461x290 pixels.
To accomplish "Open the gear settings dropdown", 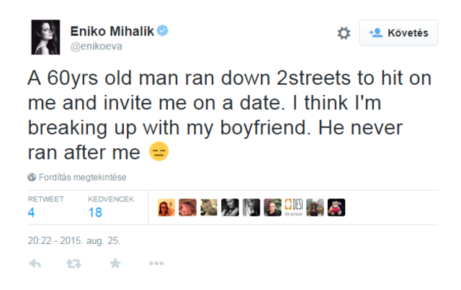I will click(344, 33).
